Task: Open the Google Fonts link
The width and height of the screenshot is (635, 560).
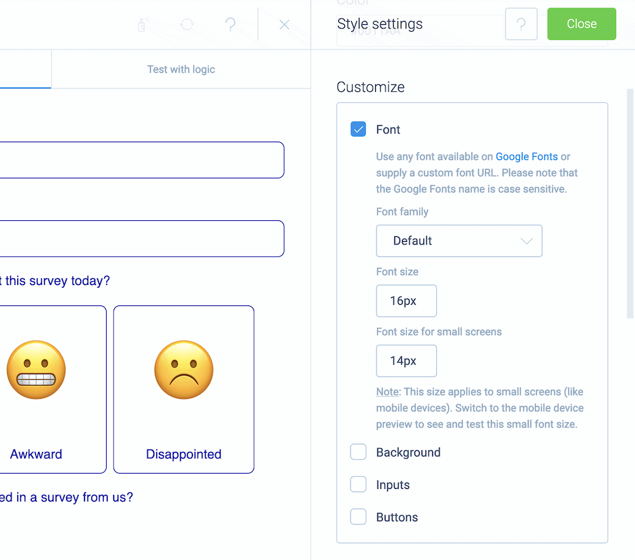Action: pos(526,157)
